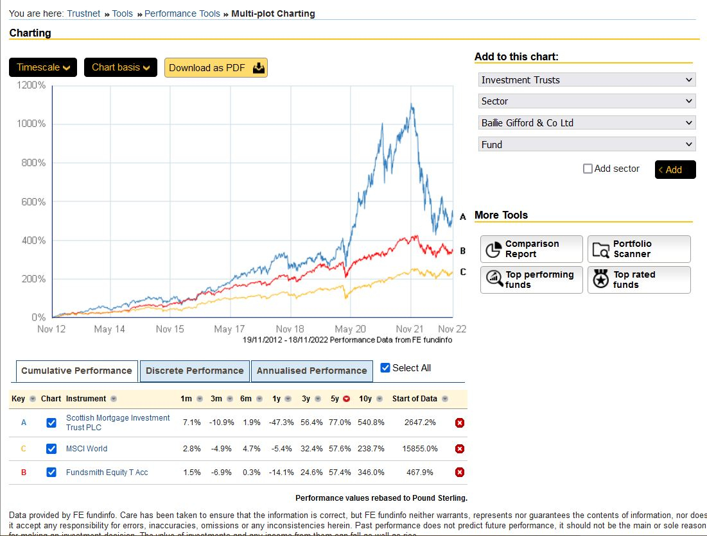Viewport: 707px width, 536px height.
Task: Click the -47.3% one year value
Action: [x=281, y=423]
